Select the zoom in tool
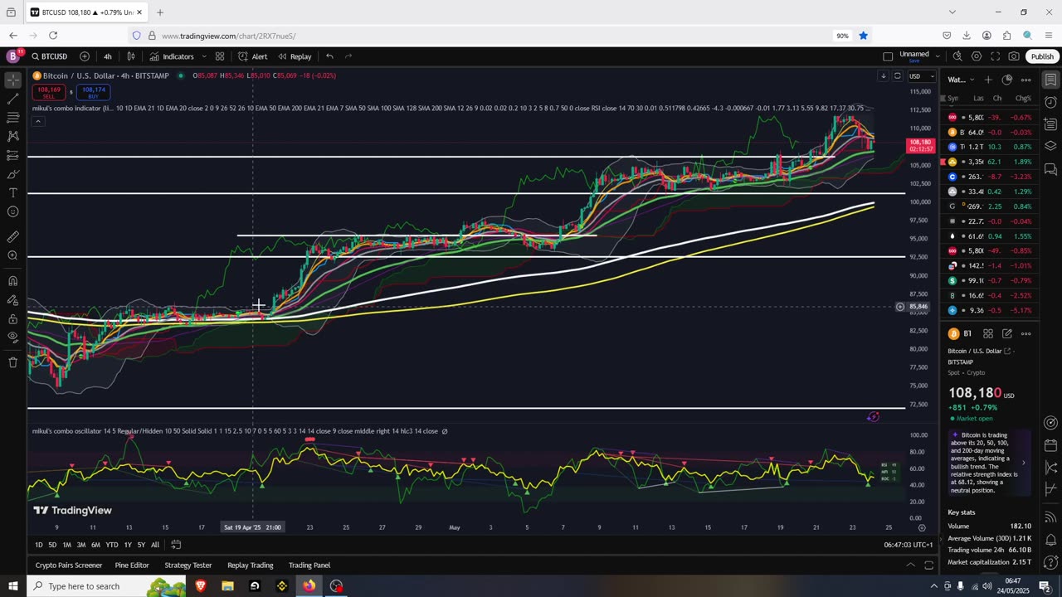This screenshot has height=597, width=1062. (x=12, y=255)
